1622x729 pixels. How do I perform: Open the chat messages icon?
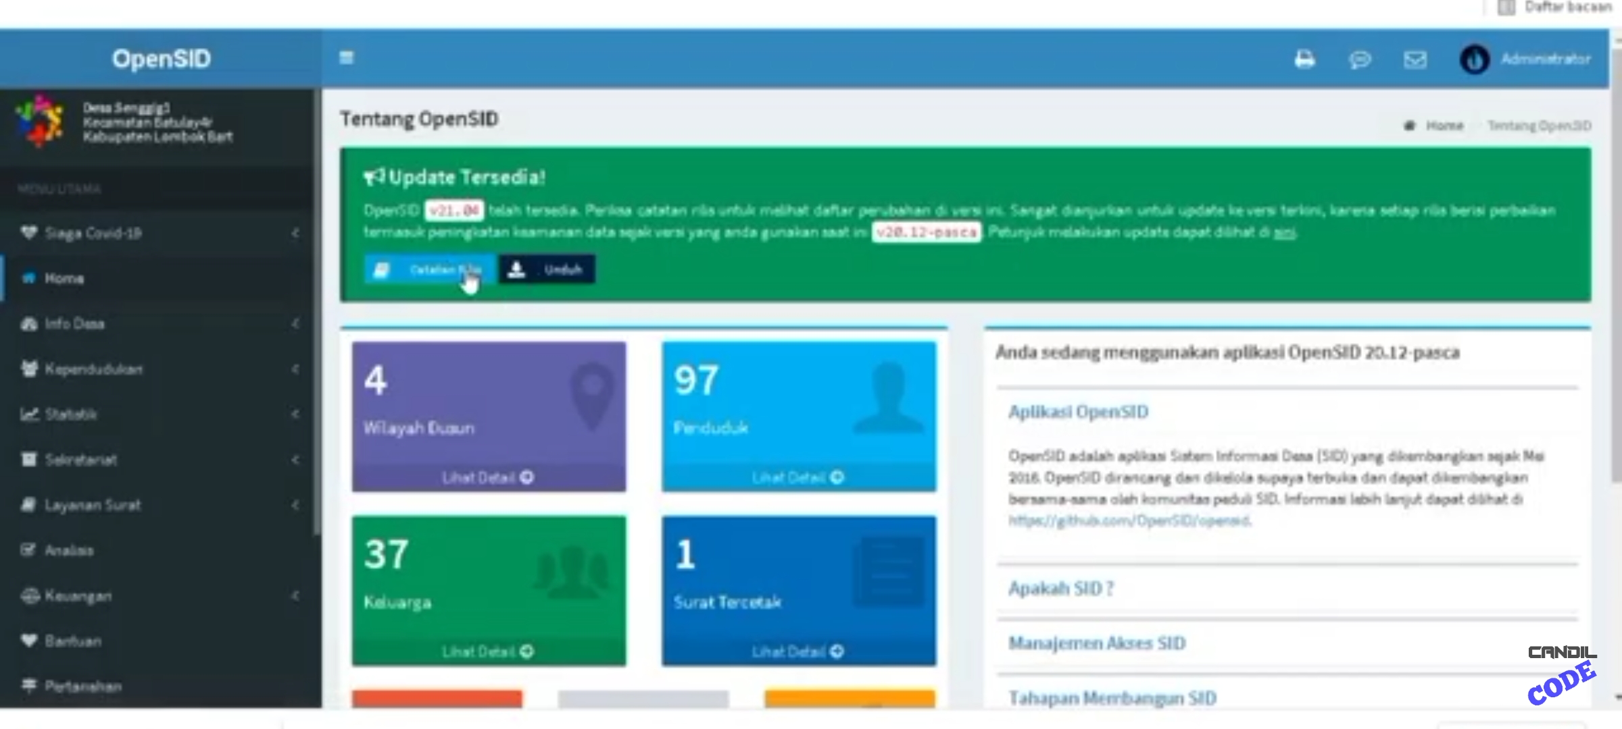pyautogui.click(x=1360, y=59)
